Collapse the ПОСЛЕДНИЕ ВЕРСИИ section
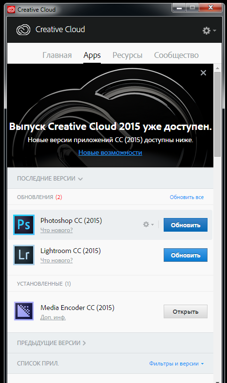 tap(50, 179)
